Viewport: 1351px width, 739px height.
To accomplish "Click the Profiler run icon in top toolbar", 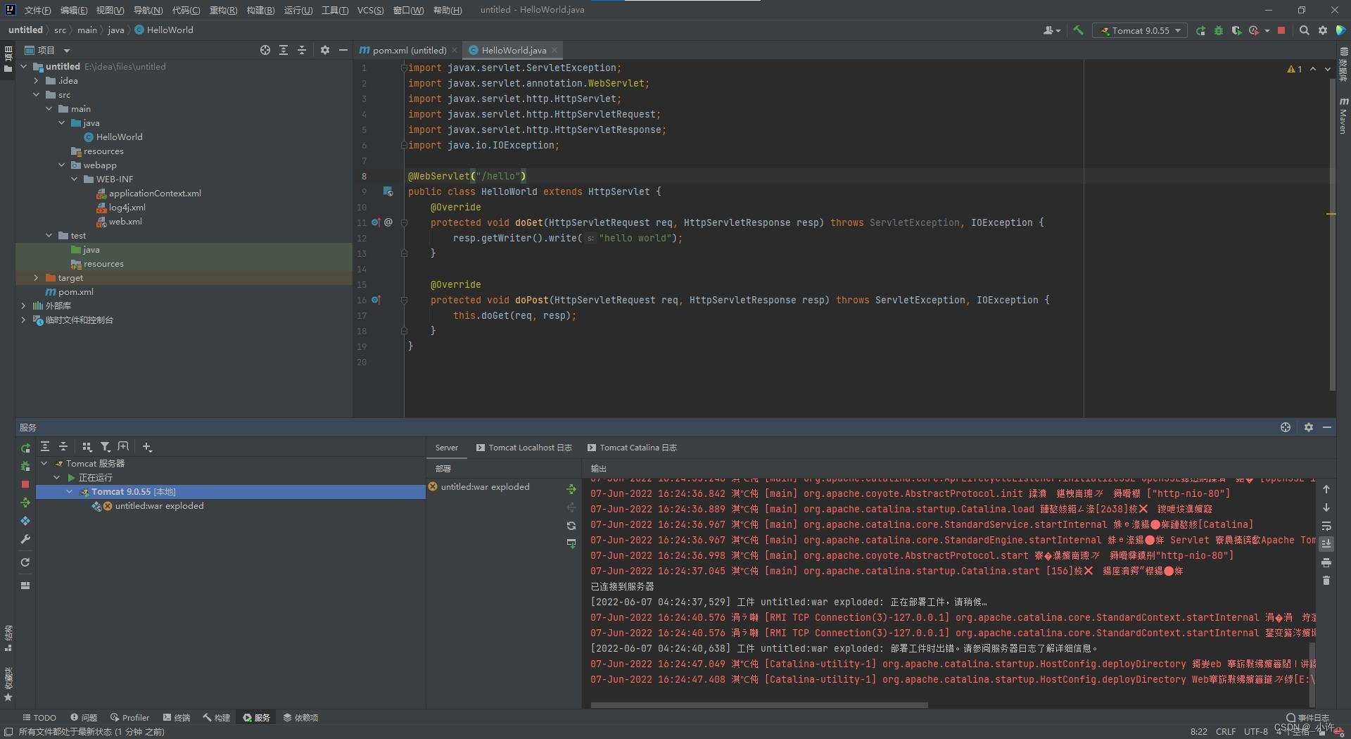I will (x=1254, y=30).
